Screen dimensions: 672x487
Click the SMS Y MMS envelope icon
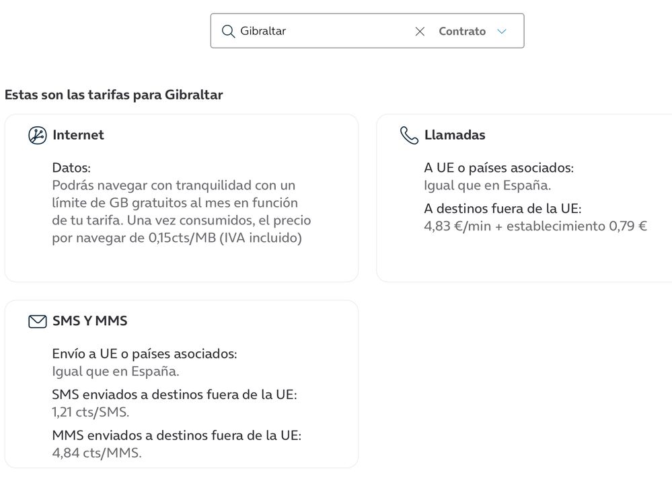pyautogui.click(x=38, y=321)
